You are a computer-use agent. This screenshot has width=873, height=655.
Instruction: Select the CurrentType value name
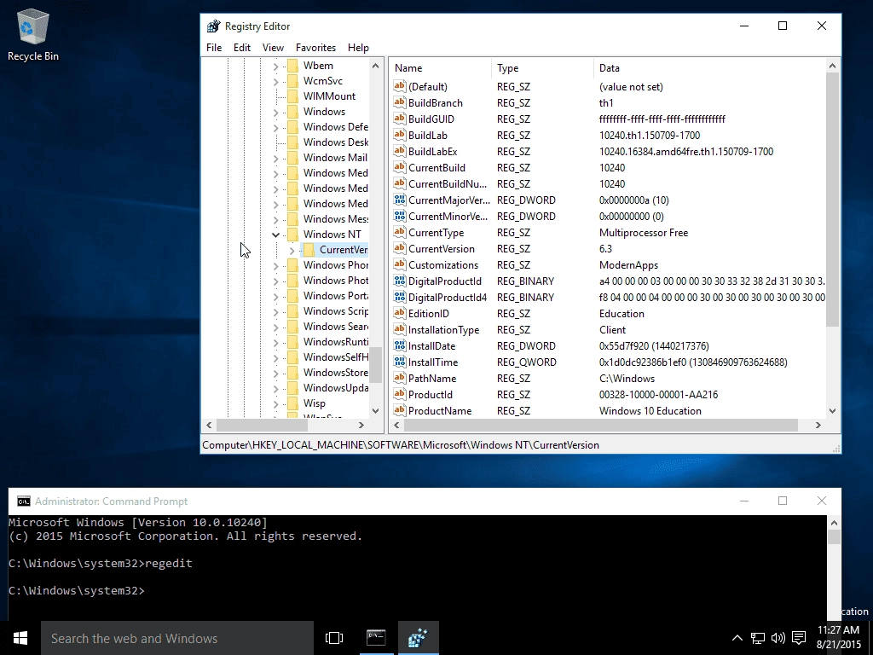click(436, 233)
